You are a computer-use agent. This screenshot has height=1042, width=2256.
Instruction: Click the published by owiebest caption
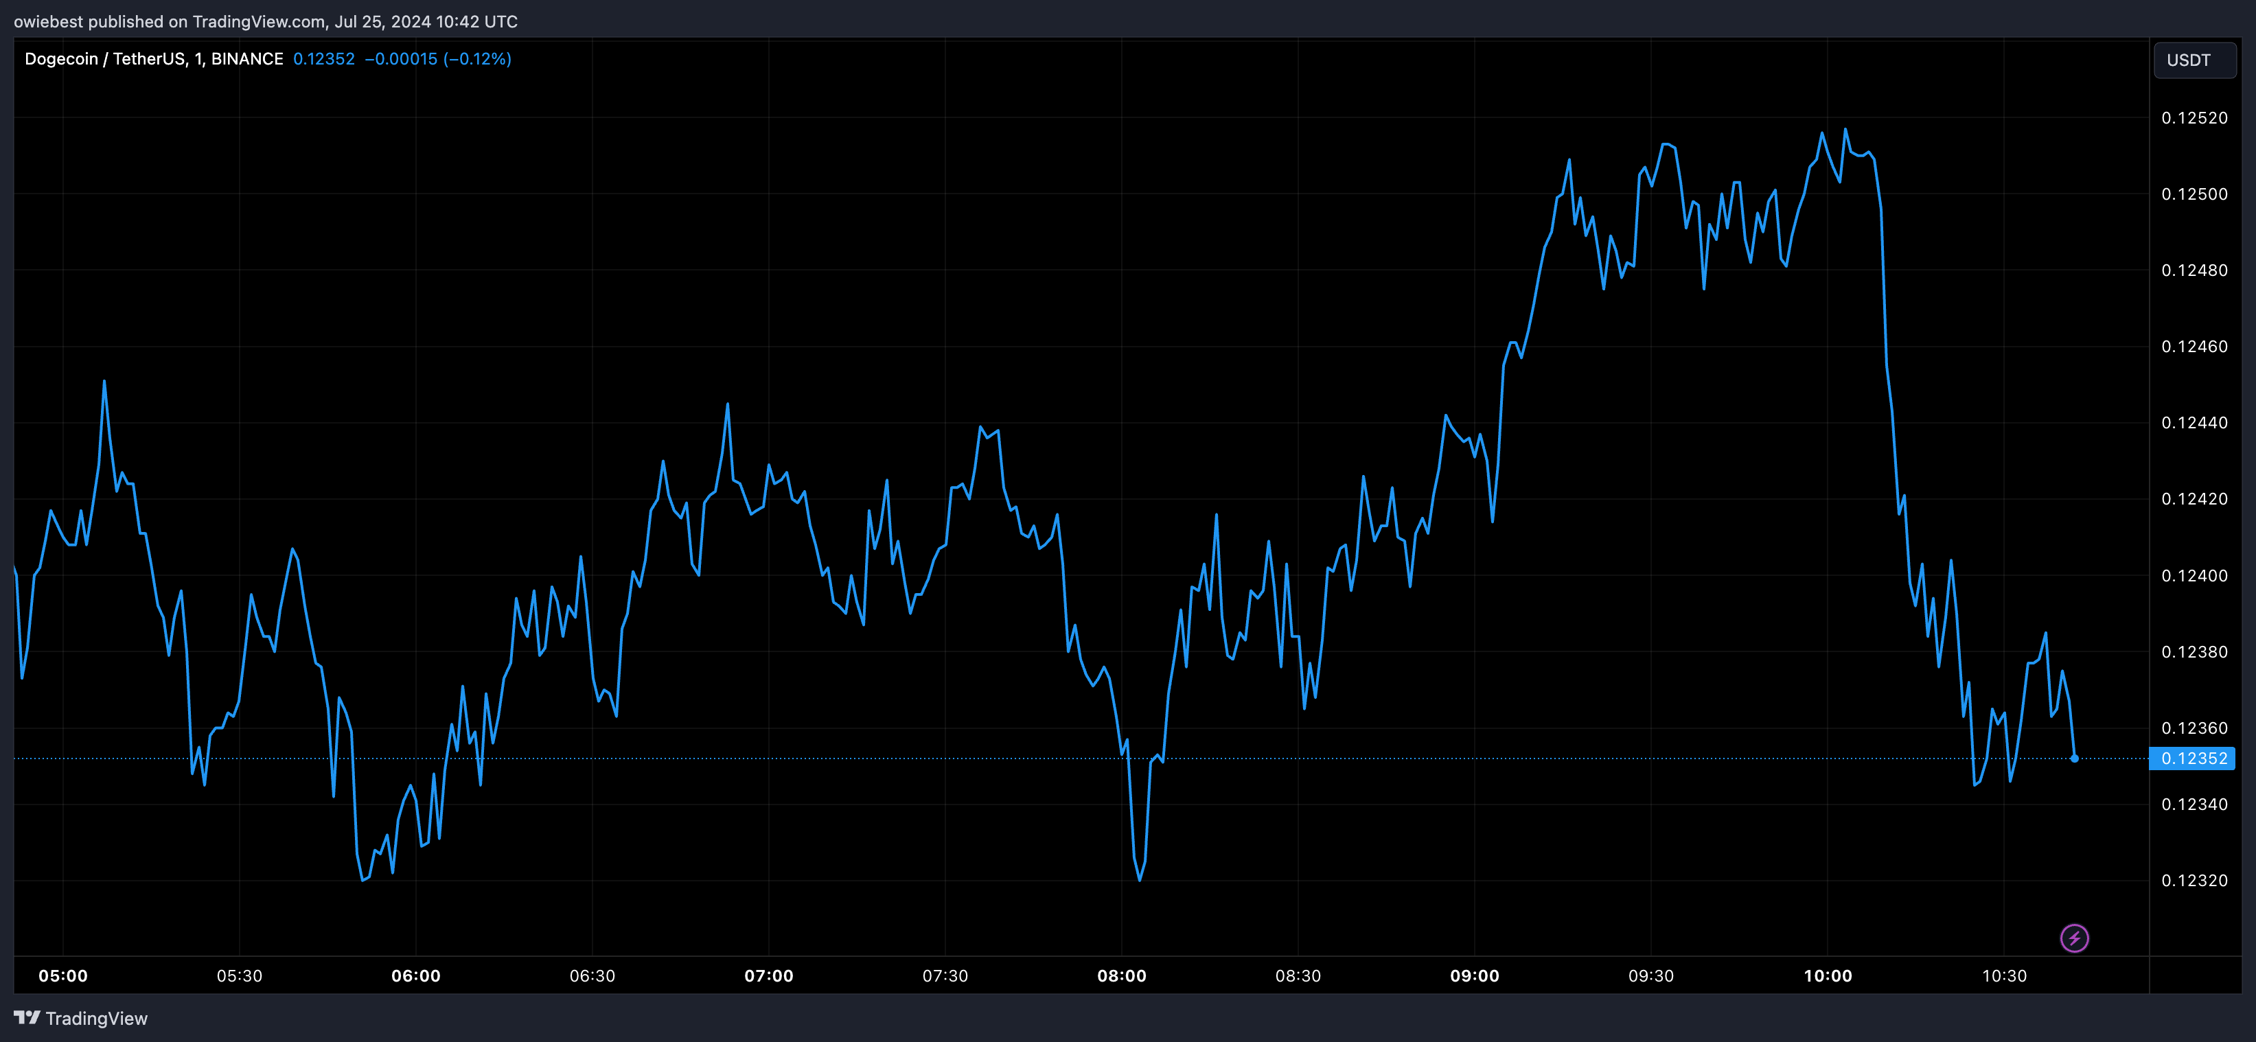(x=266, y=21)
